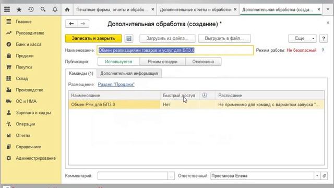Viewport: 334px width, 188px height.
Task: Open Ответственный dropdown arrow
Action: 317,176
